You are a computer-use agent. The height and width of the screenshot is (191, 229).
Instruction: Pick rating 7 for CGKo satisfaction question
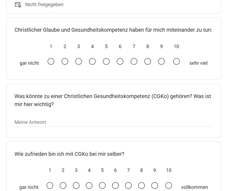128,186
